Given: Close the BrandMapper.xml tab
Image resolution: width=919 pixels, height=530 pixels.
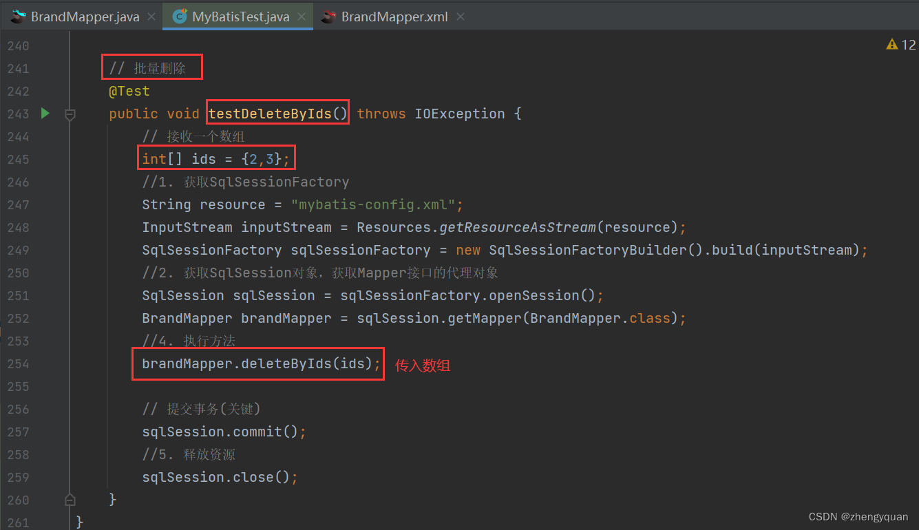Looking at the screenshot, I should [x=461, y=17].
